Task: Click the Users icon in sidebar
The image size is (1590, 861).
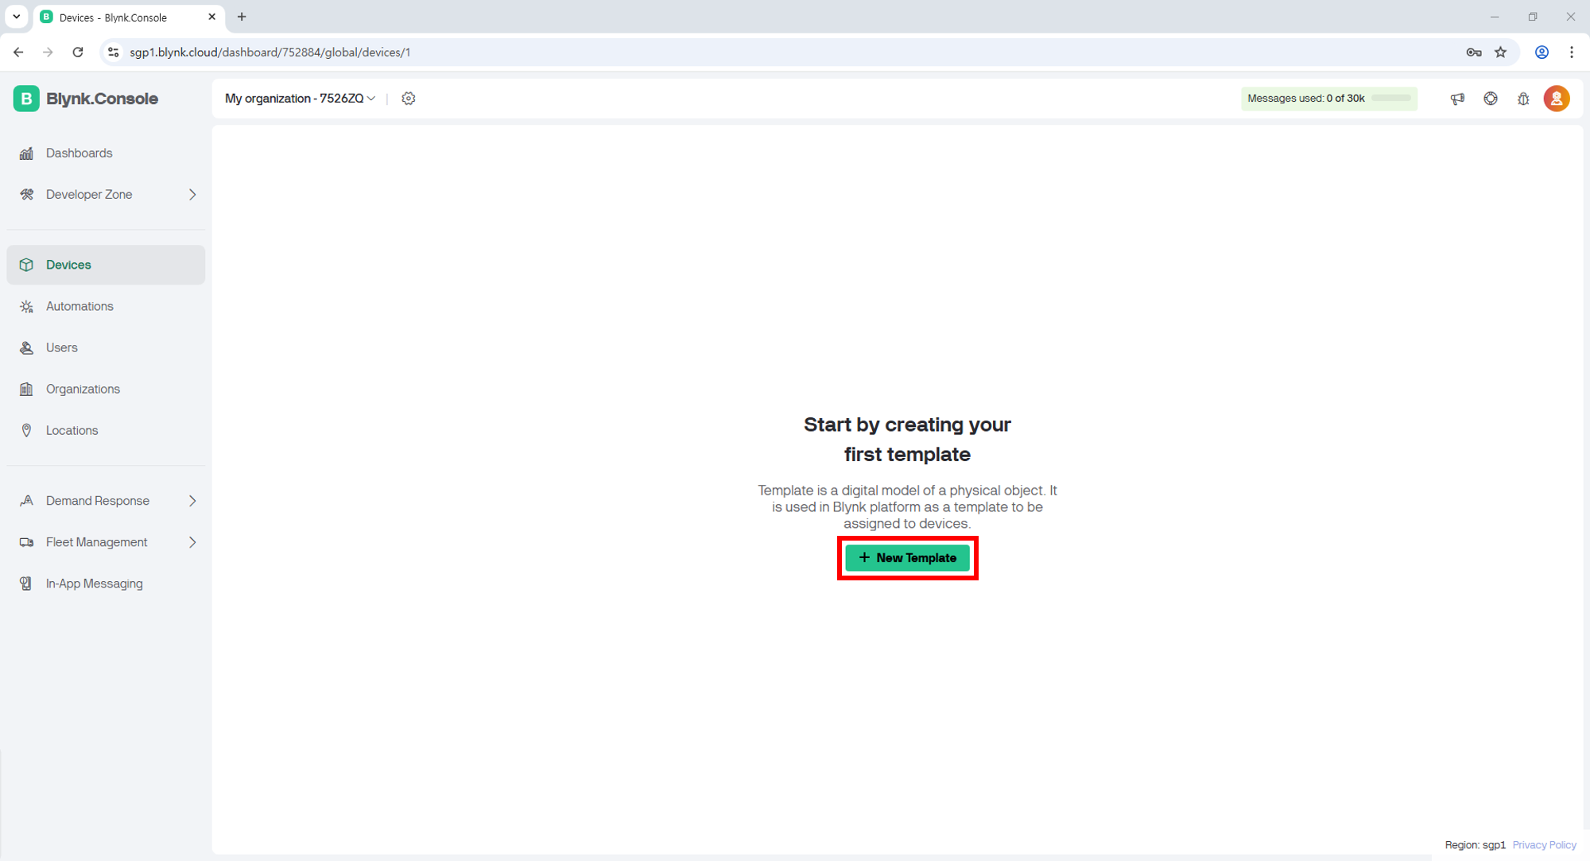Action: 26,347
